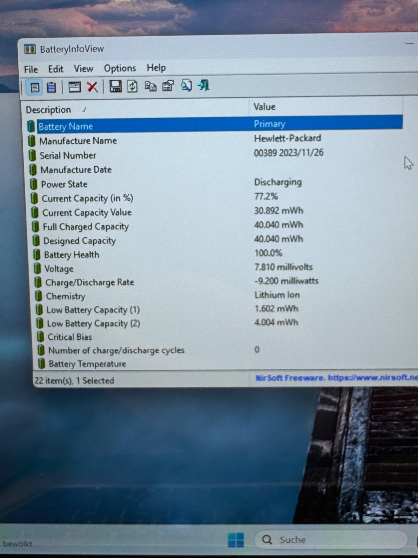
Task: Sort by the Description column header
Action: 135,109
